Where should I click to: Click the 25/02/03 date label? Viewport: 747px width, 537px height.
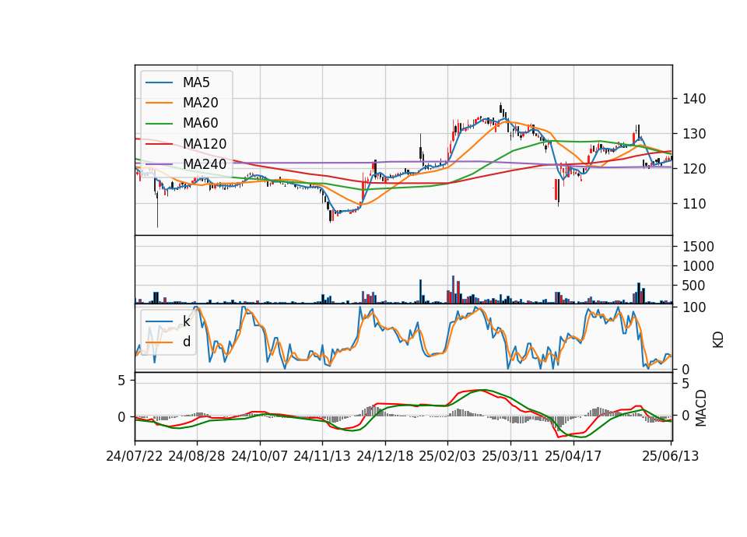point(447,456)
